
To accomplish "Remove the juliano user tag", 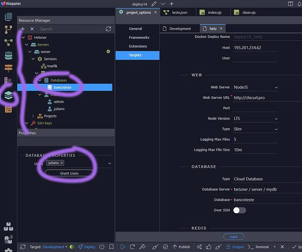I will point(62,163).
